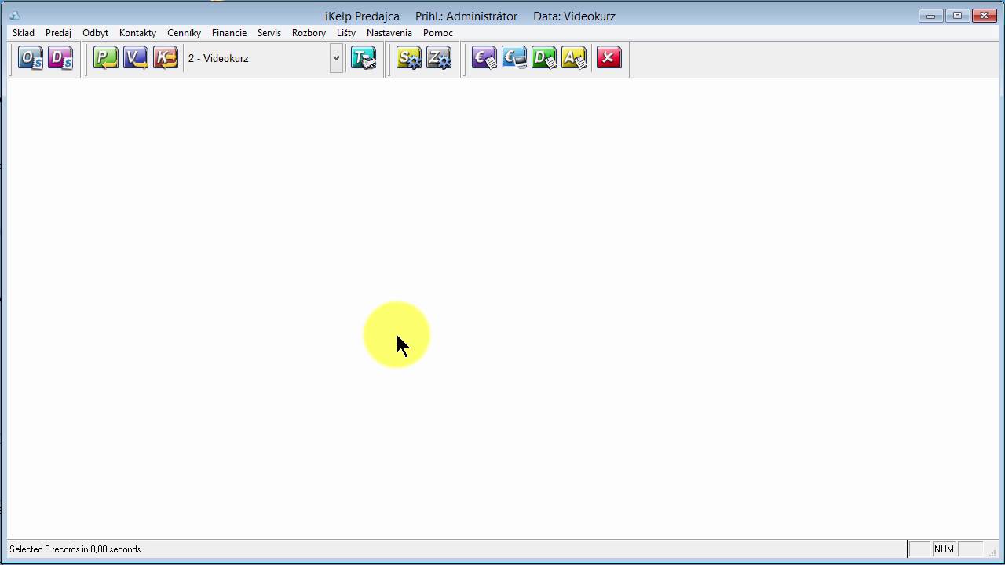This screenshot has width=1005, height=565.
Task: Close the iKelp Predajca window
Action: (985, 16)
